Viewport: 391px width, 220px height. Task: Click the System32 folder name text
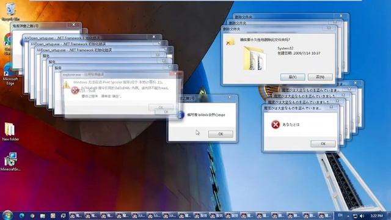(285, 48)
